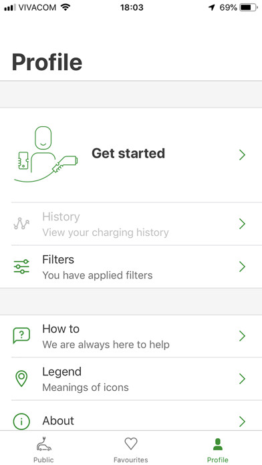
Task: Open the Filters row chevron
Action: click(243, 267)
